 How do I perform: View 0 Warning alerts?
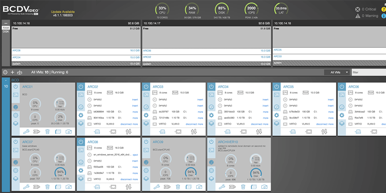click(366, 16)
